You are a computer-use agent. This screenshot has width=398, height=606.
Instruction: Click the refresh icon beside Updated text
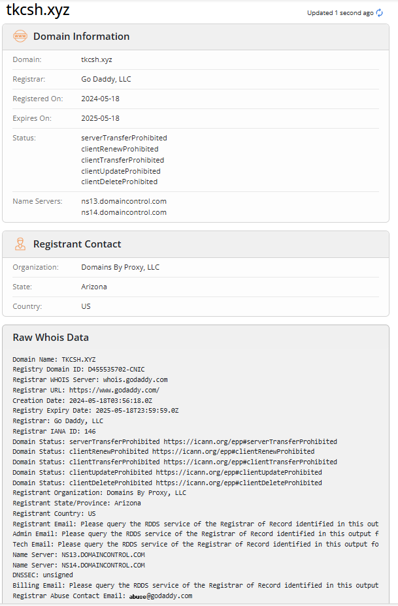[380, 13]
